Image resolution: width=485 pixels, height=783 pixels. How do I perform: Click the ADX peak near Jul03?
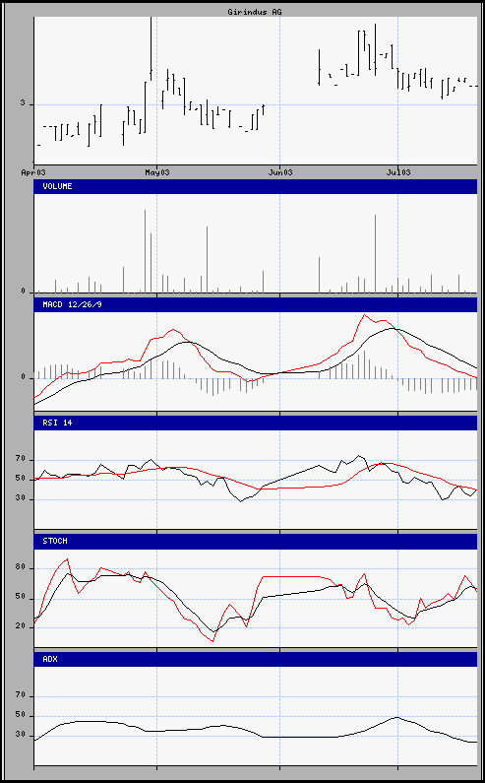[396, 718]
